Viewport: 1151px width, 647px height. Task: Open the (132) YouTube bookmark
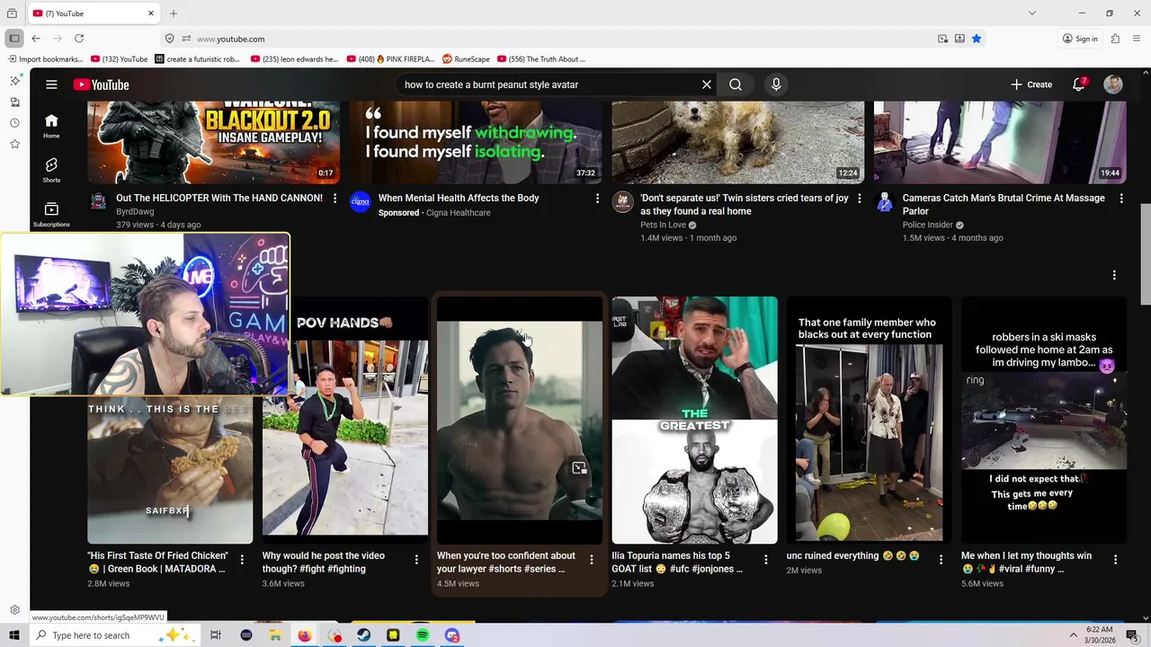point(120,59)
